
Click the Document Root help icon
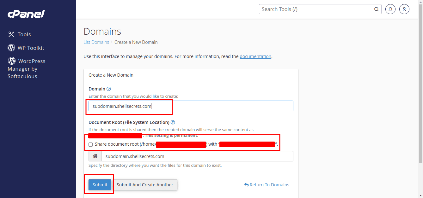[x=173, y=122]
